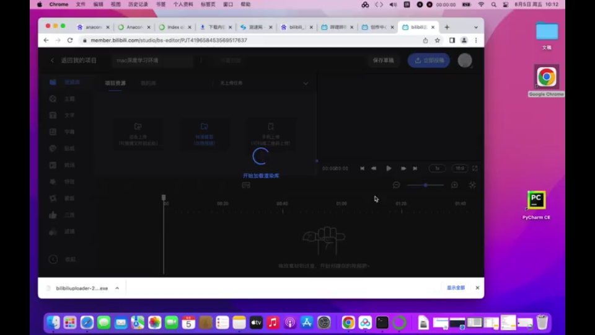Click the local file upload folder card
The image size is (595, 335).
pyautogui.click(x=138, y=134)
